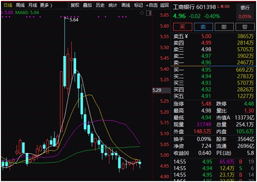The height and width of the screenshot is (182, 257).
Task: Click the 撤 cancel order button
Action: tap(224, 27)
